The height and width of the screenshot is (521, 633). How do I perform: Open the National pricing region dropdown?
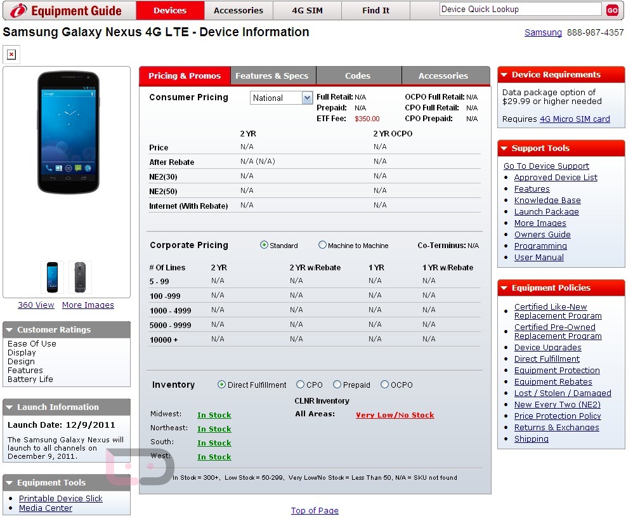point(308,98)
